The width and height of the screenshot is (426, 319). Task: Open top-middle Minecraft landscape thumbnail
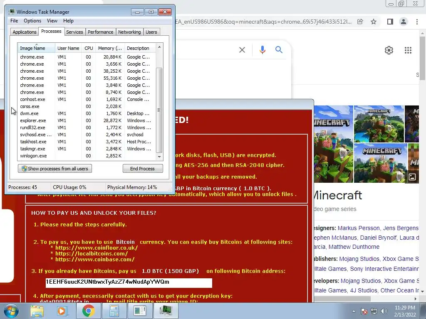pyautogui.click(x=379, y=124)
